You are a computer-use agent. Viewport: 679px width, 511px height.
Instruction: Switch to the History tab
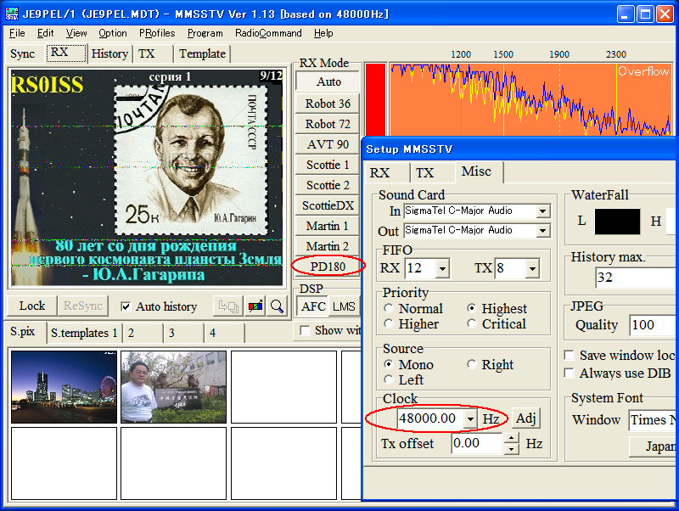(x=109, y=53)
